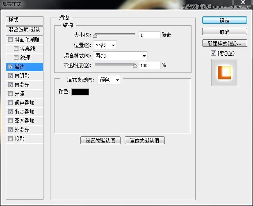Screen dimensions: 253x206
Task: Click the style preview thumbnail
Action: pos(224,72)
